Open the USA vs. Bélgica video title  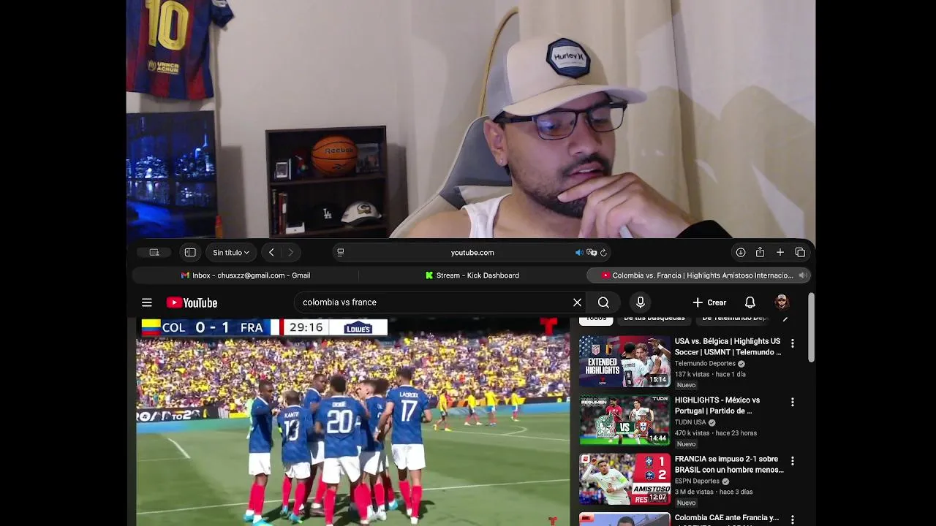tap(728, 346)
